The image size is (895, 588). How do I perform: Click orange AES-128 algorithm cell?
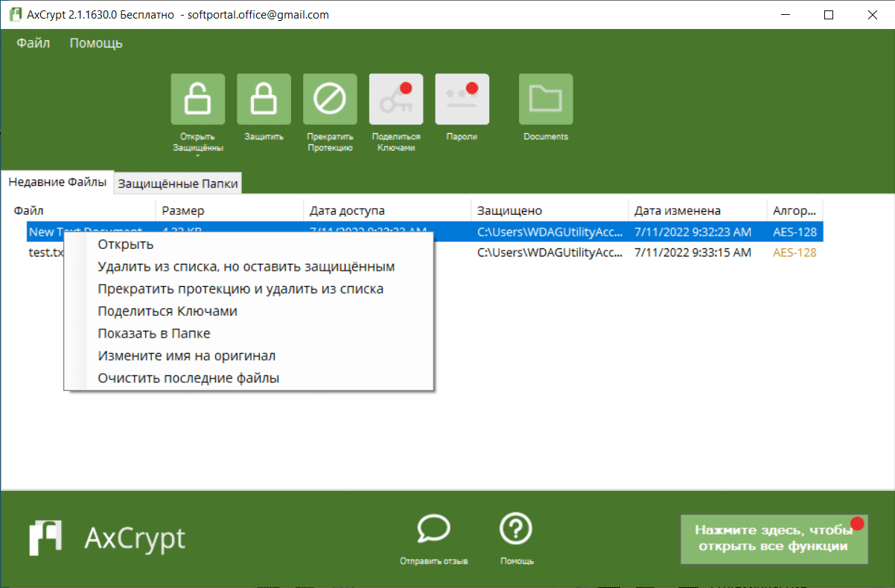point(794,253)
